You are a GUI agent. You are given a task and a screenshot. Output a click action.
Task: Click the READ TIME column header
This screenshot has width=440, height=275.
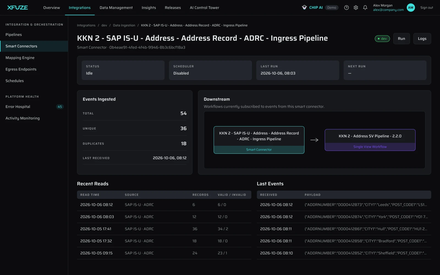point(90,195)
